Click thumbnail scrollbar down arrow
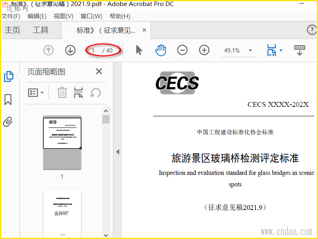The height and width of the screenshot is (239, 318). [x=106, y=235]
